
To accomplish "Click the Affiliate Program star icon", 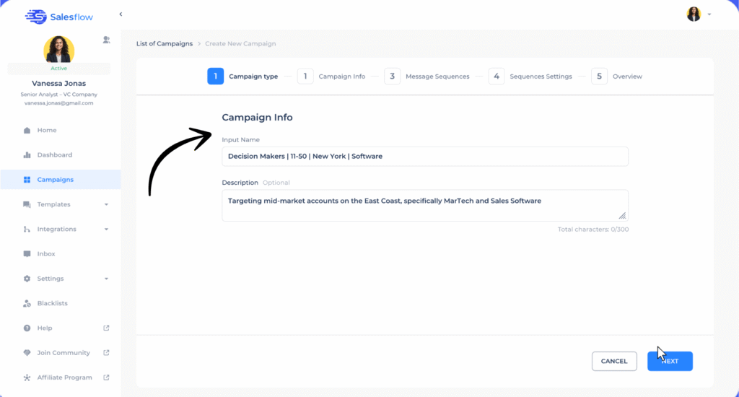I will pos(27,378).
